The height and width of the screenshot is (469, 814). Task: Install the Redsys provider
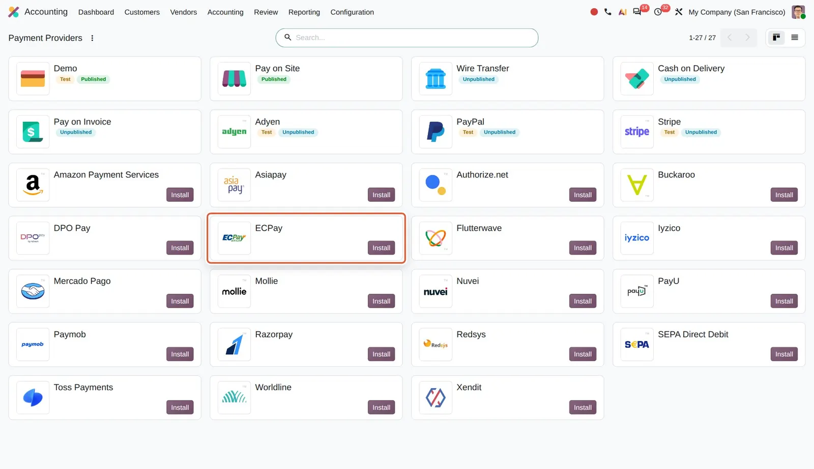pyautogui.click(x=583, y=354)
